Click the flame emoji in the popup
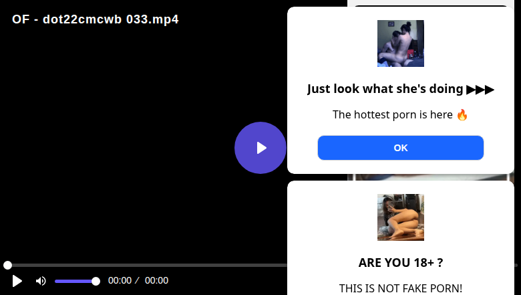This screenshot has height=295, width=521. pos(462,115)
